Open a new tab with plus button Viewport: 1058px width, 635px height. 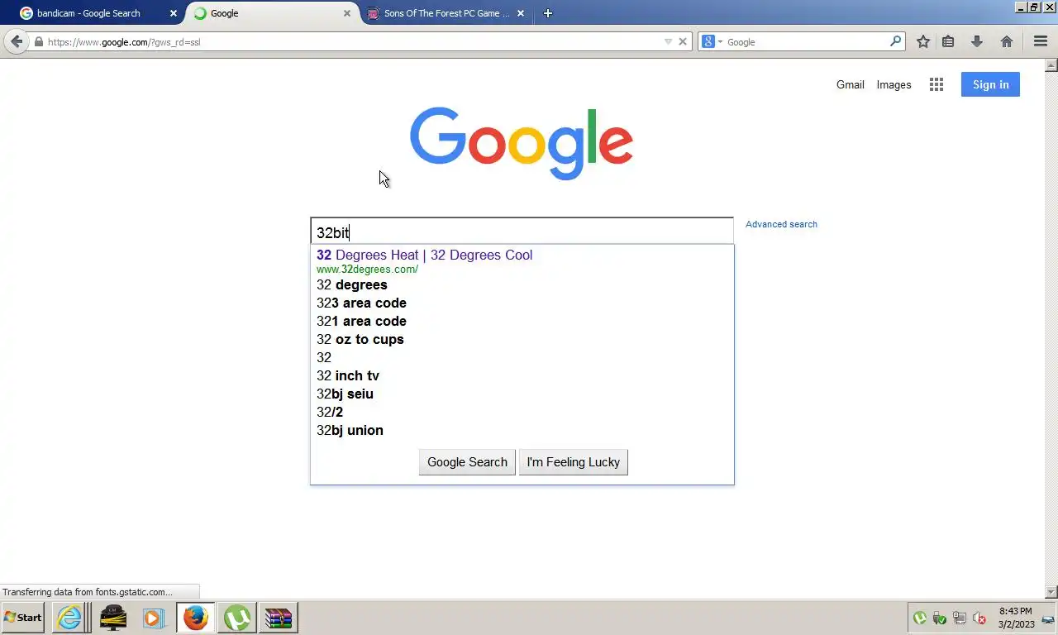[x=547, y=13]
